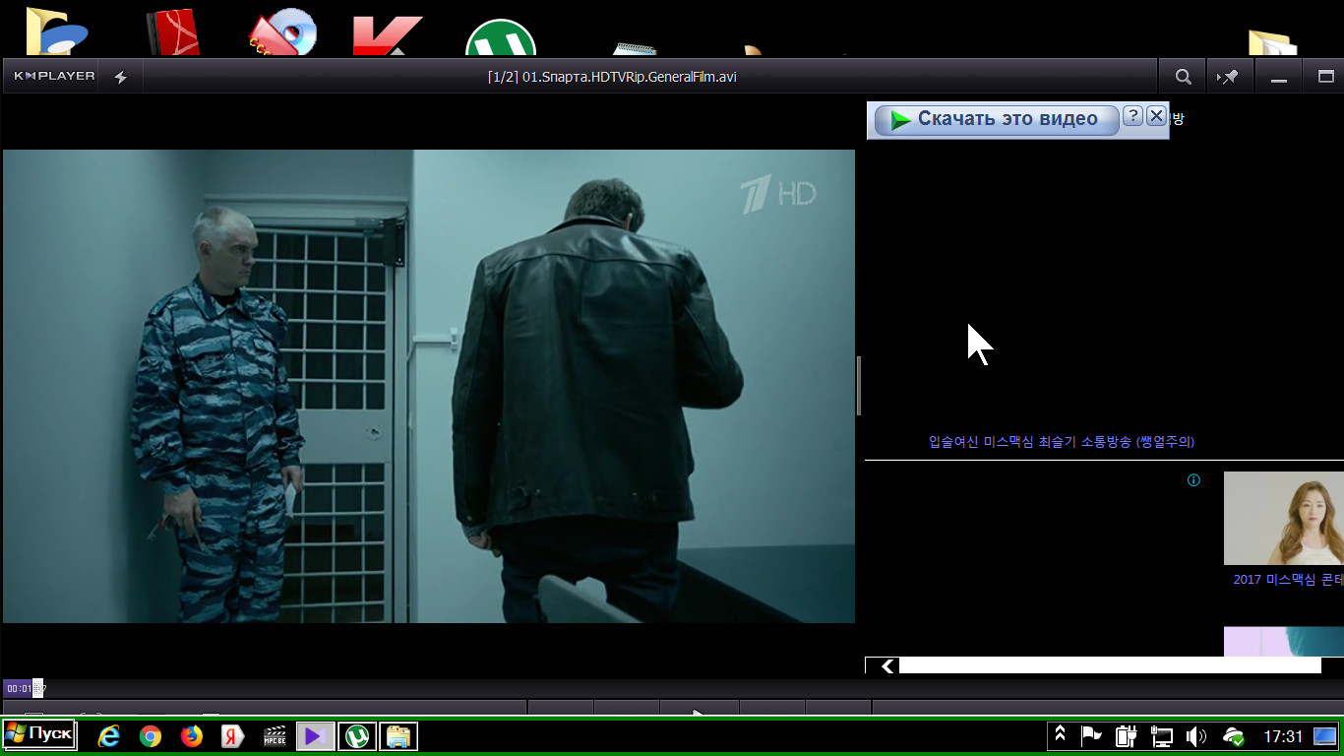The image size is (1344, 756).
Task: Open the KMPlayer logo main menu
Action: click(54, 76)
